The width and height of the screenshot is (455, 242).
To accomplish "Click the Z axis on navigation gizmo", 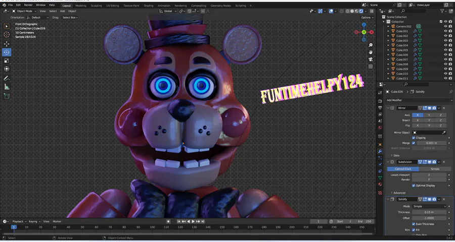I will tap(364, 25).
